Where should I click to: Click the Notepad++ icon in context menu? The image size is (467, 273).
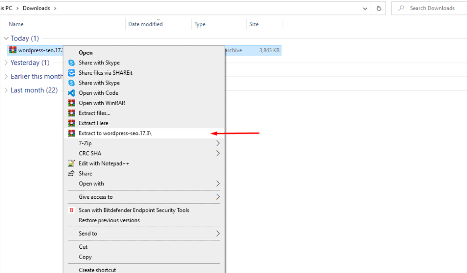[x=71, y=163]
